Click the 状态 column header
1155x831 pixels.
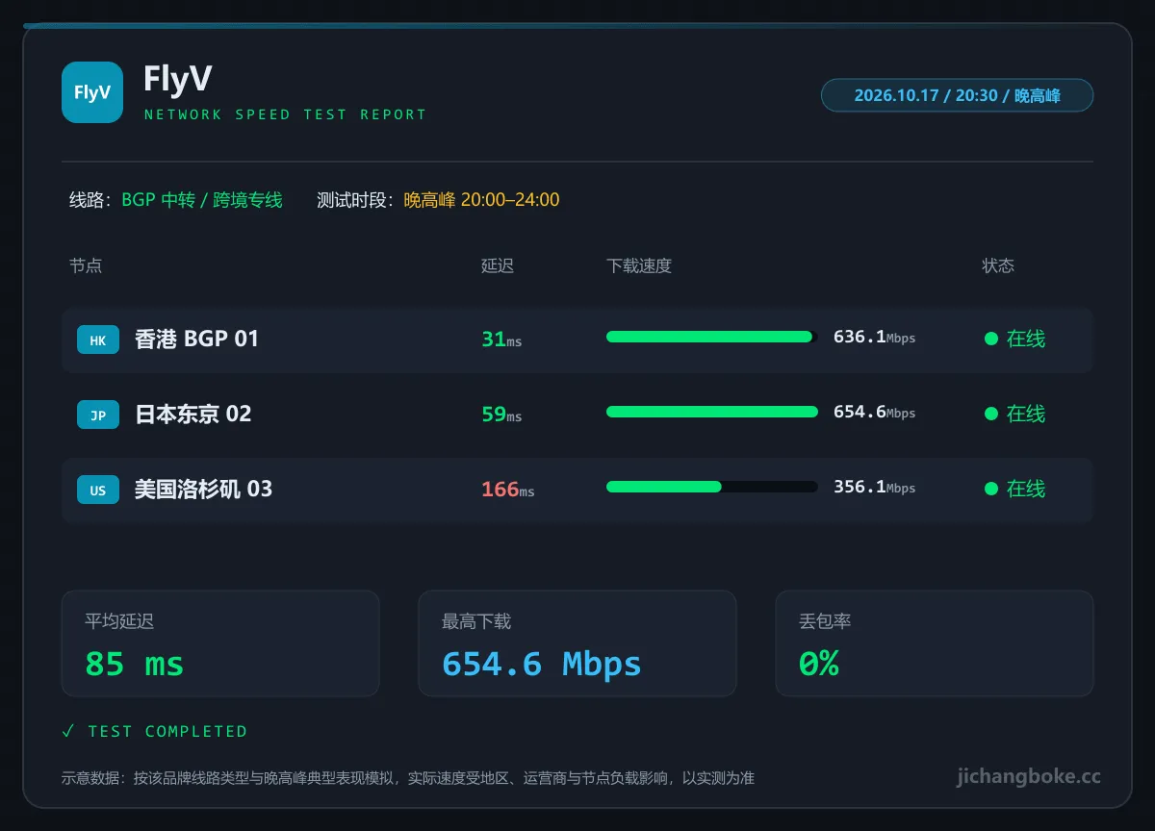(998, 265)
